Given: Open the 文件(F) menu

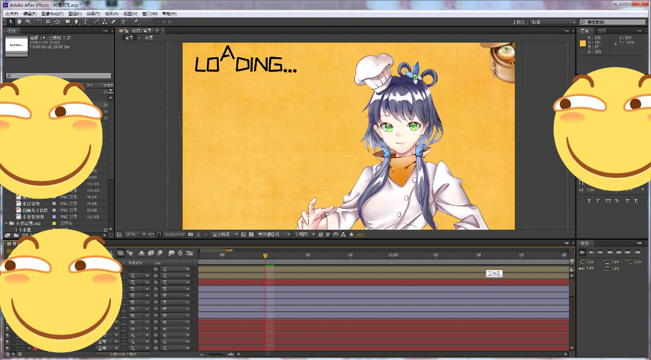Looking at the screenshot, I should click(11, 14).
